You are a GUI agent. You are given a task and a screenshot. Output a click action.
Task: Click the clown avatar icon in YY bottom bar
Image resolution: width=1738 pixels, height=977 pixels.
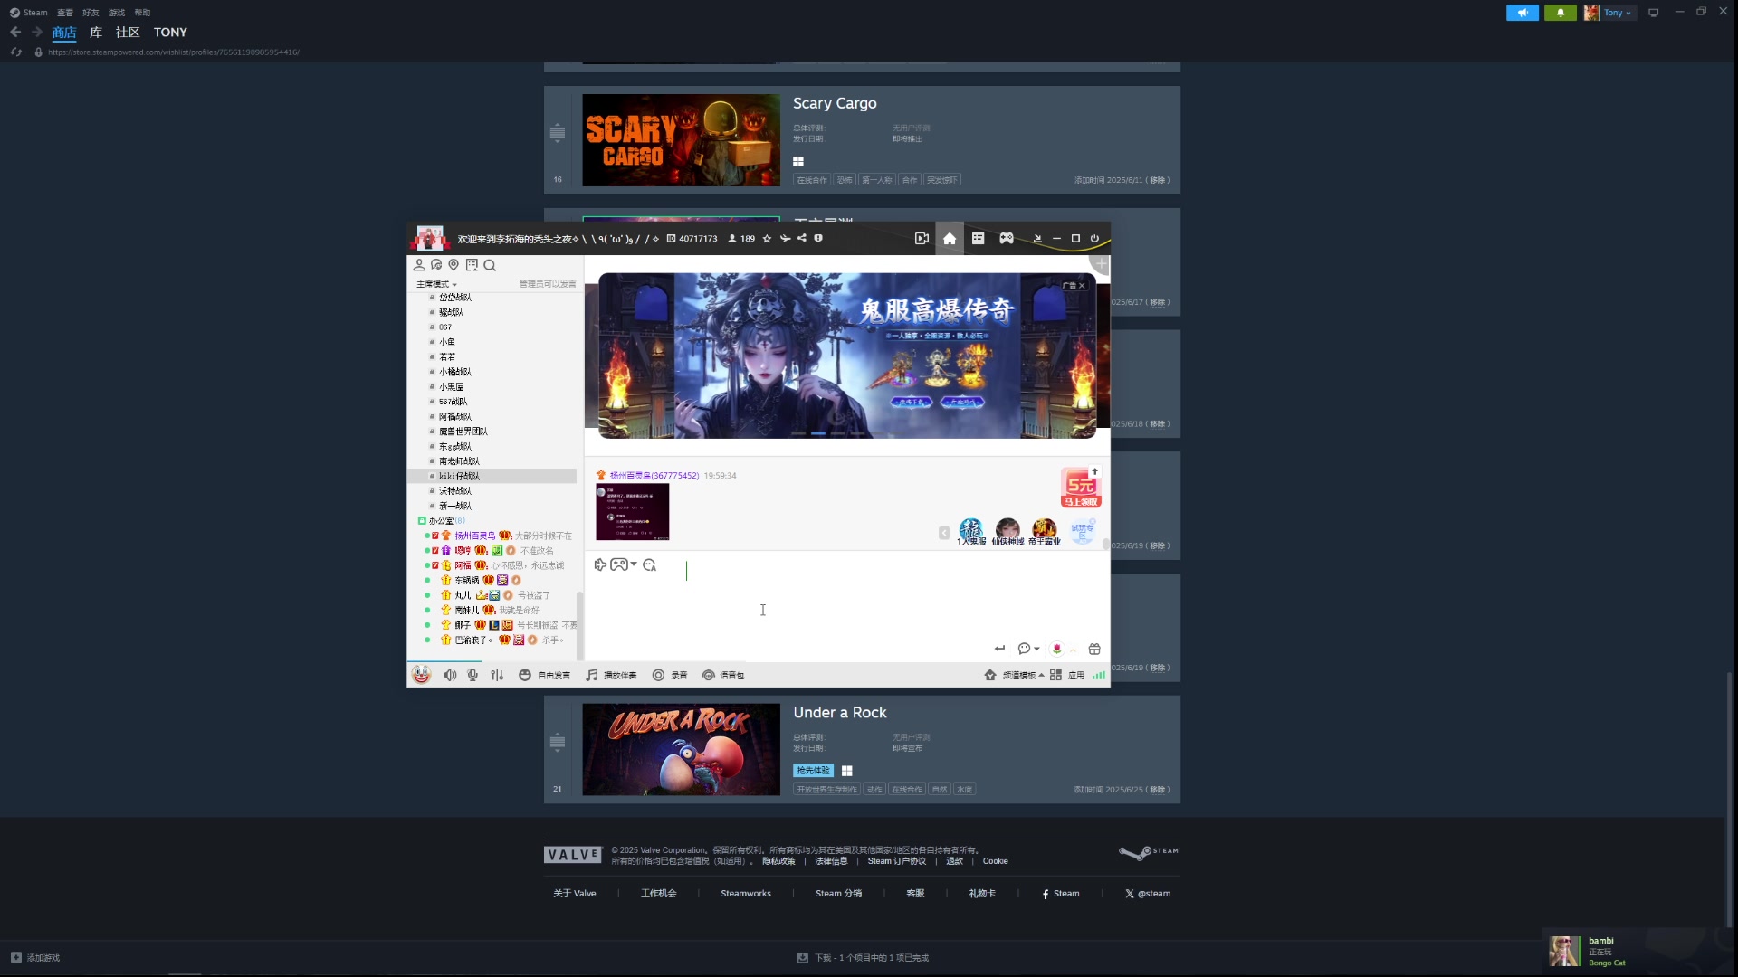tap(421, 675)
